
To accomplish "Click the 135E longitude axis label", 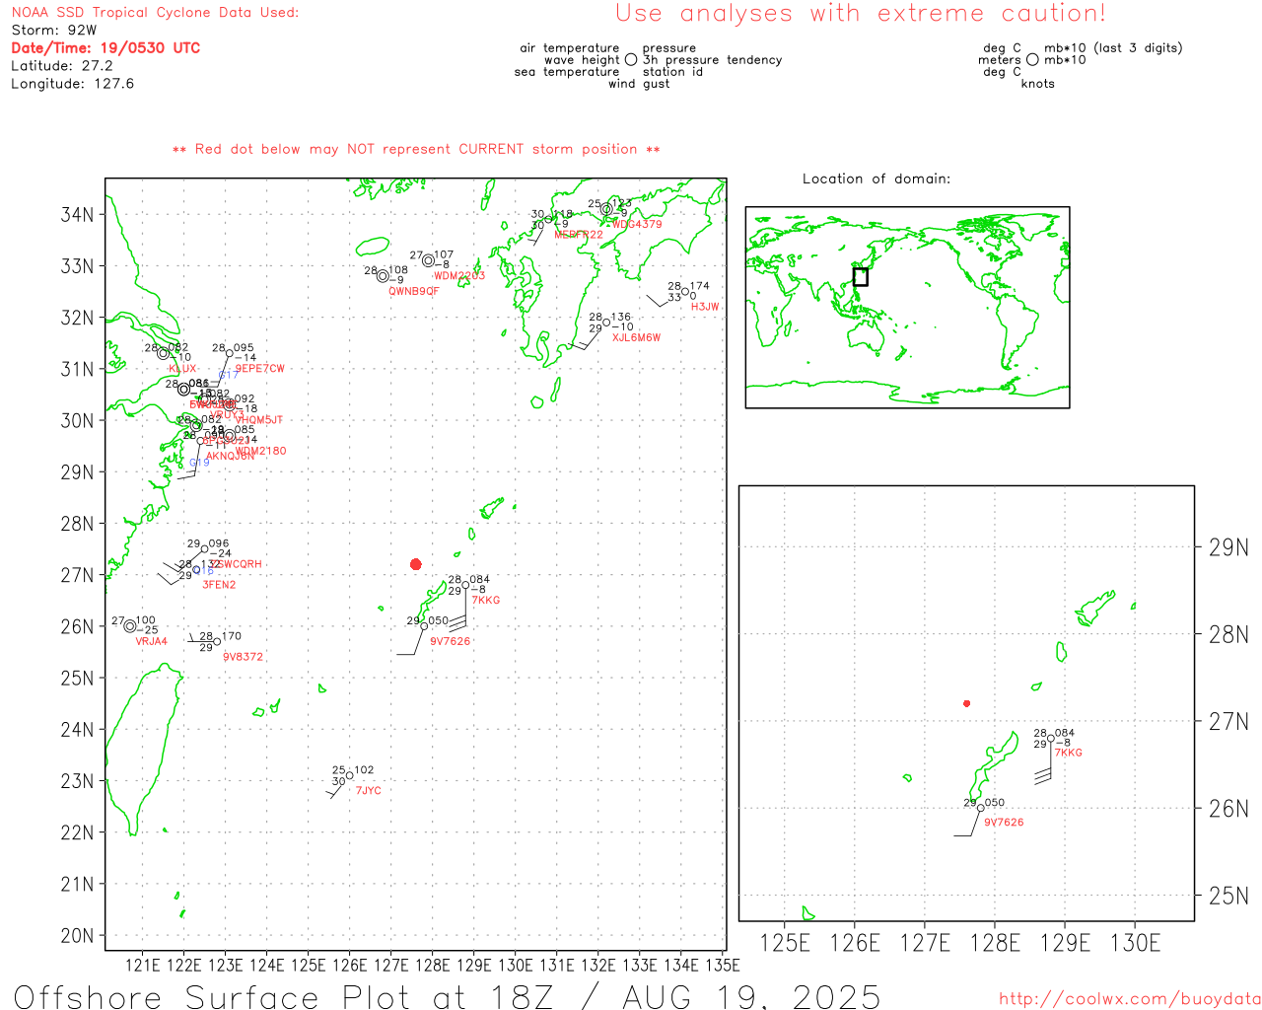I will pyautogui.click(x=722, y=965).
